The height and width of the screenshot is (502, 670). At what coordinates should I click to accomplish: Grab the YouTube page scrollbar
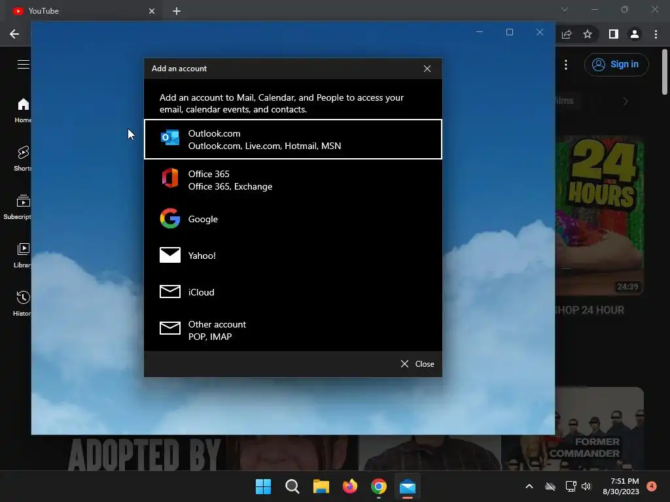[665, 72]
